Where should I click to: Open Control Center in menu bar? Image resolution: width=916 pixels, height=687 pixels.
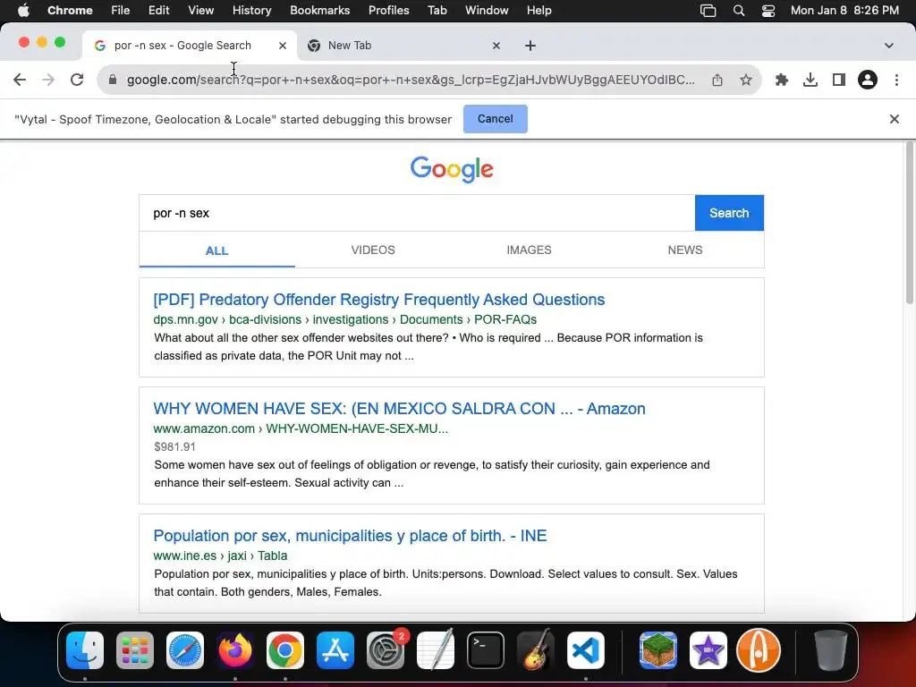(x=768, y=11)
